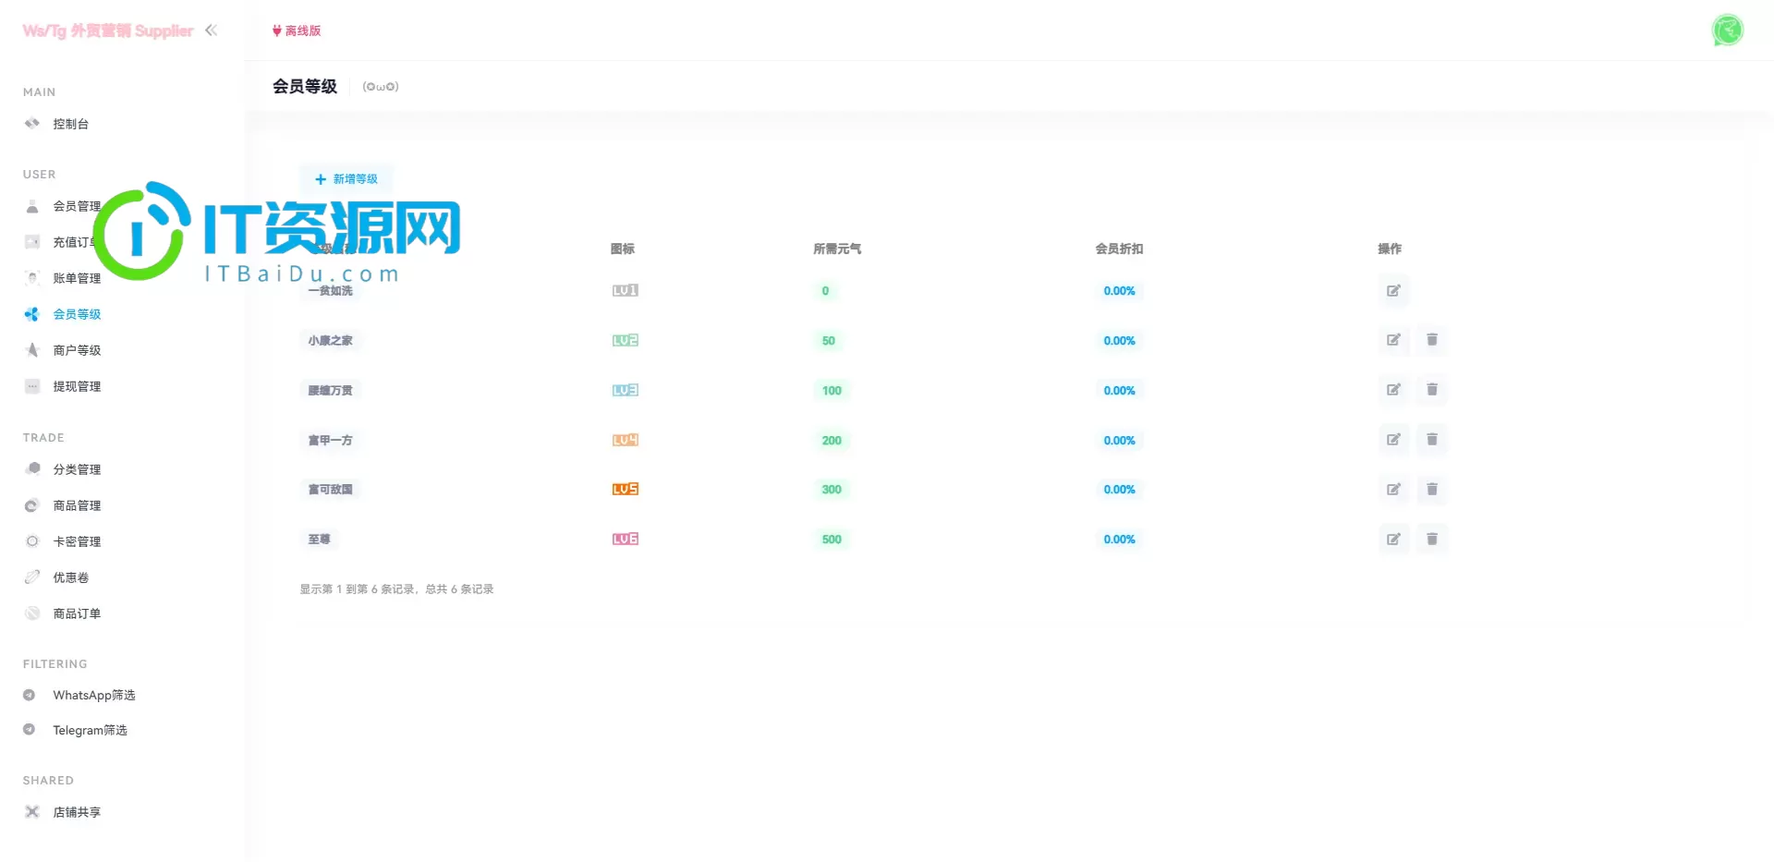Viewport: 1774px width, 862px height.
Task: Click level name 富可敌国
Action: tap(331, 490)
